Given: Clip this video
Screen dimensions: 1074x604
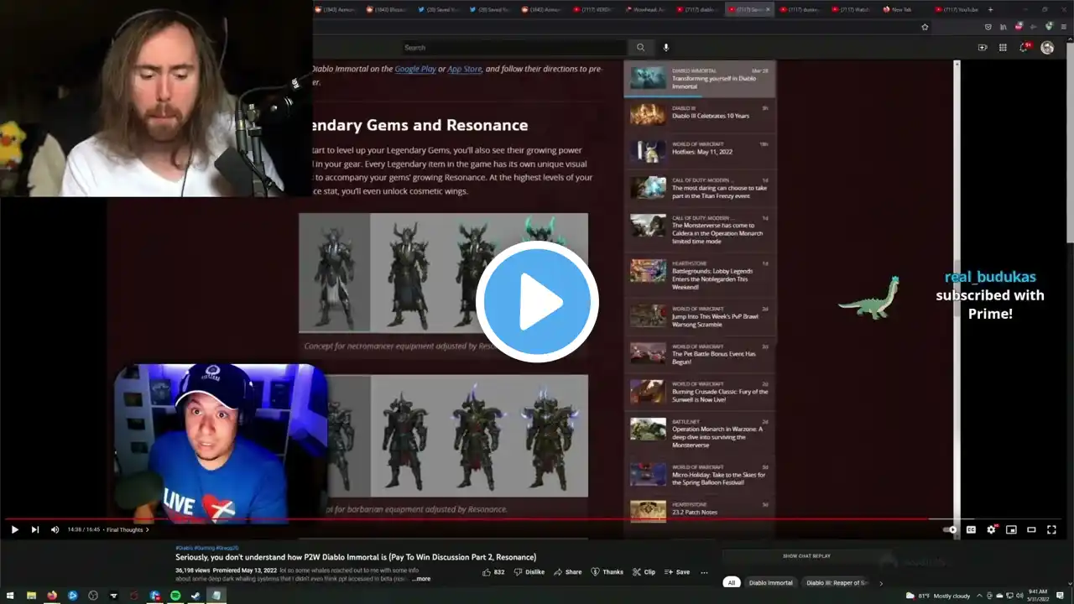Looking at the screenshot, I should click(x=644, y=572).
